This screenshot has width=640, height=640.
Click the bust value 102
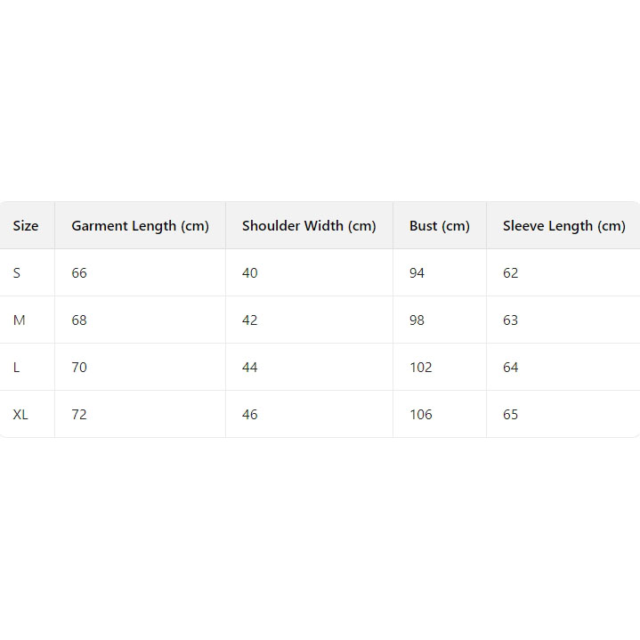420,368
